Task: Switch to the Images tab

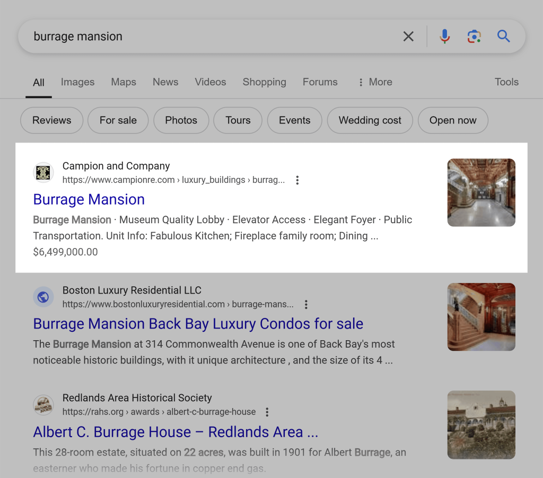Action: pyautogui.click(x=77, y=82)
